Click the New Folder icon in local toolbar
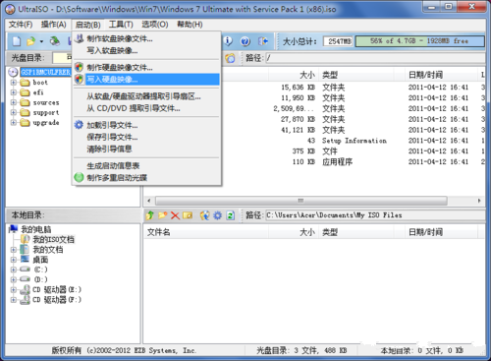Image resolution: width=491 pixels, height=361 pixels. click(x=163, y=215)
